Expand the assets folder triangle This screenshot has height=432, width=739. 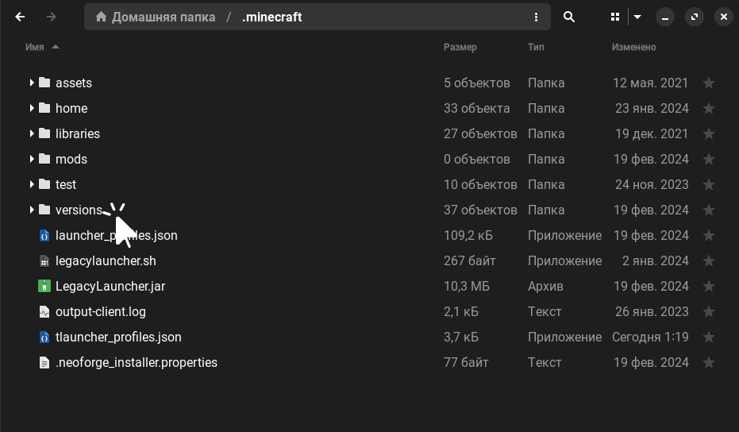click(x=32, y=83)
